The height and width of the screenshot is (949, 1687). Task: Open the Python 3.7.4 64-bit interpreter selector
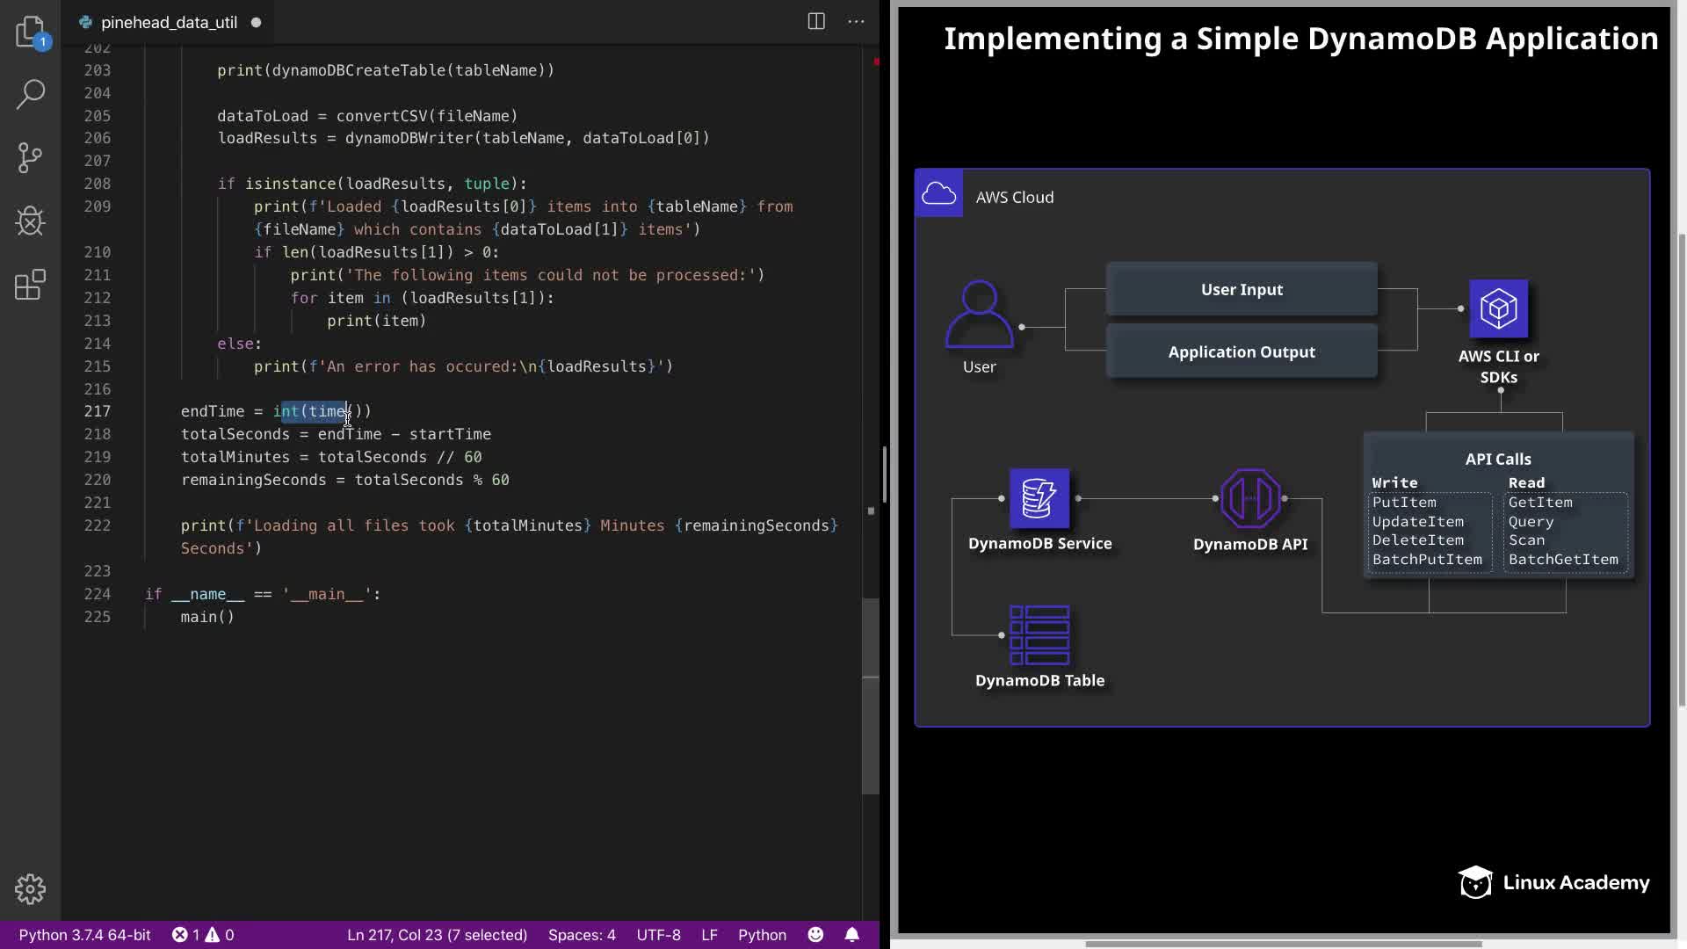pos(85,934)
